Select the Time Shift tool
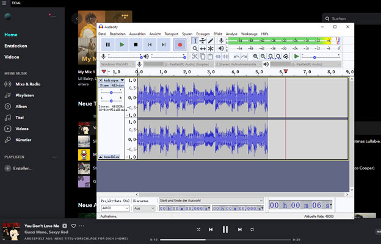The height and width of the screenshot is (244, 381). pyautogui.click(x=203, y=49)
